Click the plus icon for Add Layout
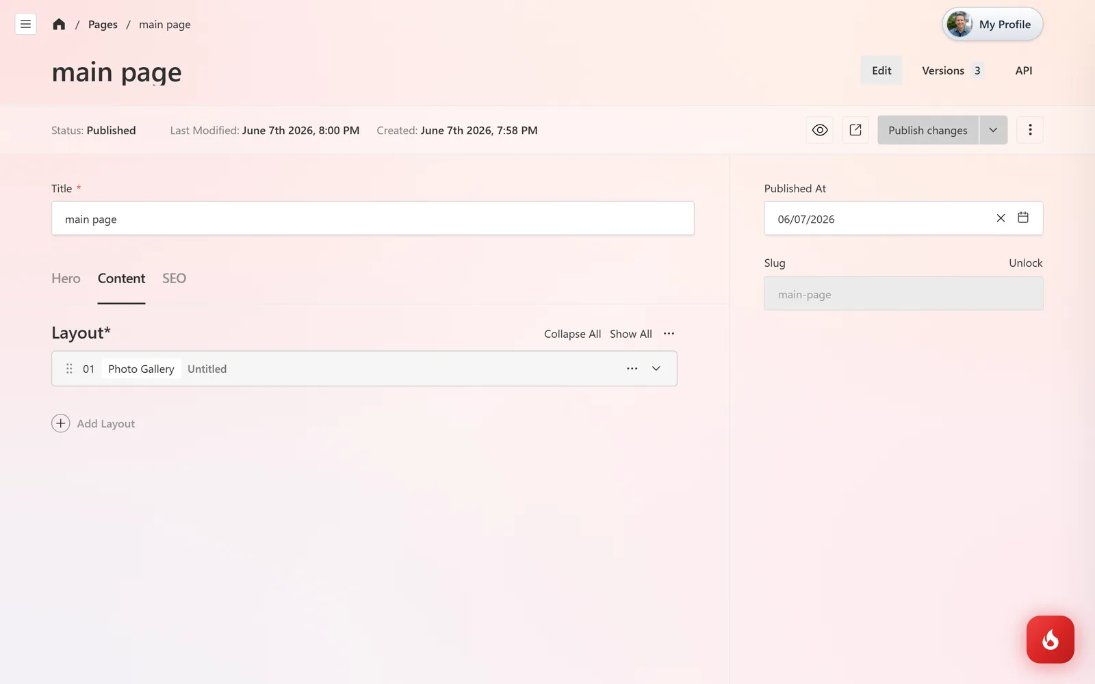This screenshot has height=684, width=1095. tap(61, 423)
